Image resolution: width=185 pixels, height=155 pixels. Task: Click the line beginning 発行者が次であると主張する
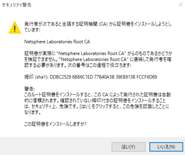click(x=98, y=24)
